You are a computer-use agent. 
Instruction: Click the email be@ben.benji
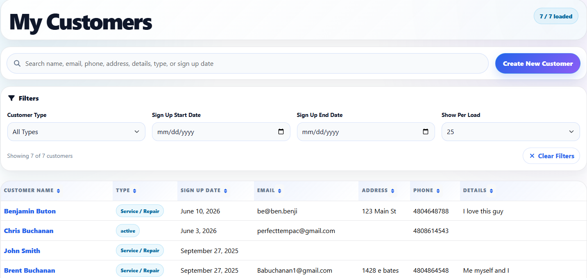[x=277, y=211]
